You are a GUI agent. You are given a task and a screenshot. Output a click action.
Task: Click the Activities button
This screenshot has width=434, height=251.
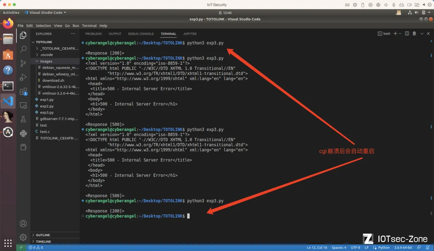coord(11,12)
